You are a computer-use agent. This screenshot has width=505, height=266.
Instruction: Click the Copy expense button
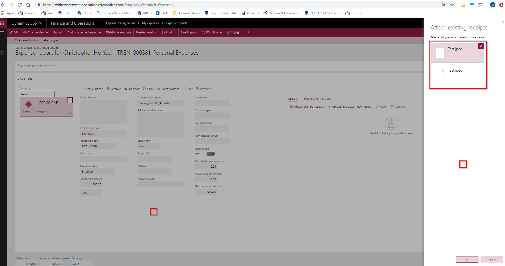[149, 89]
